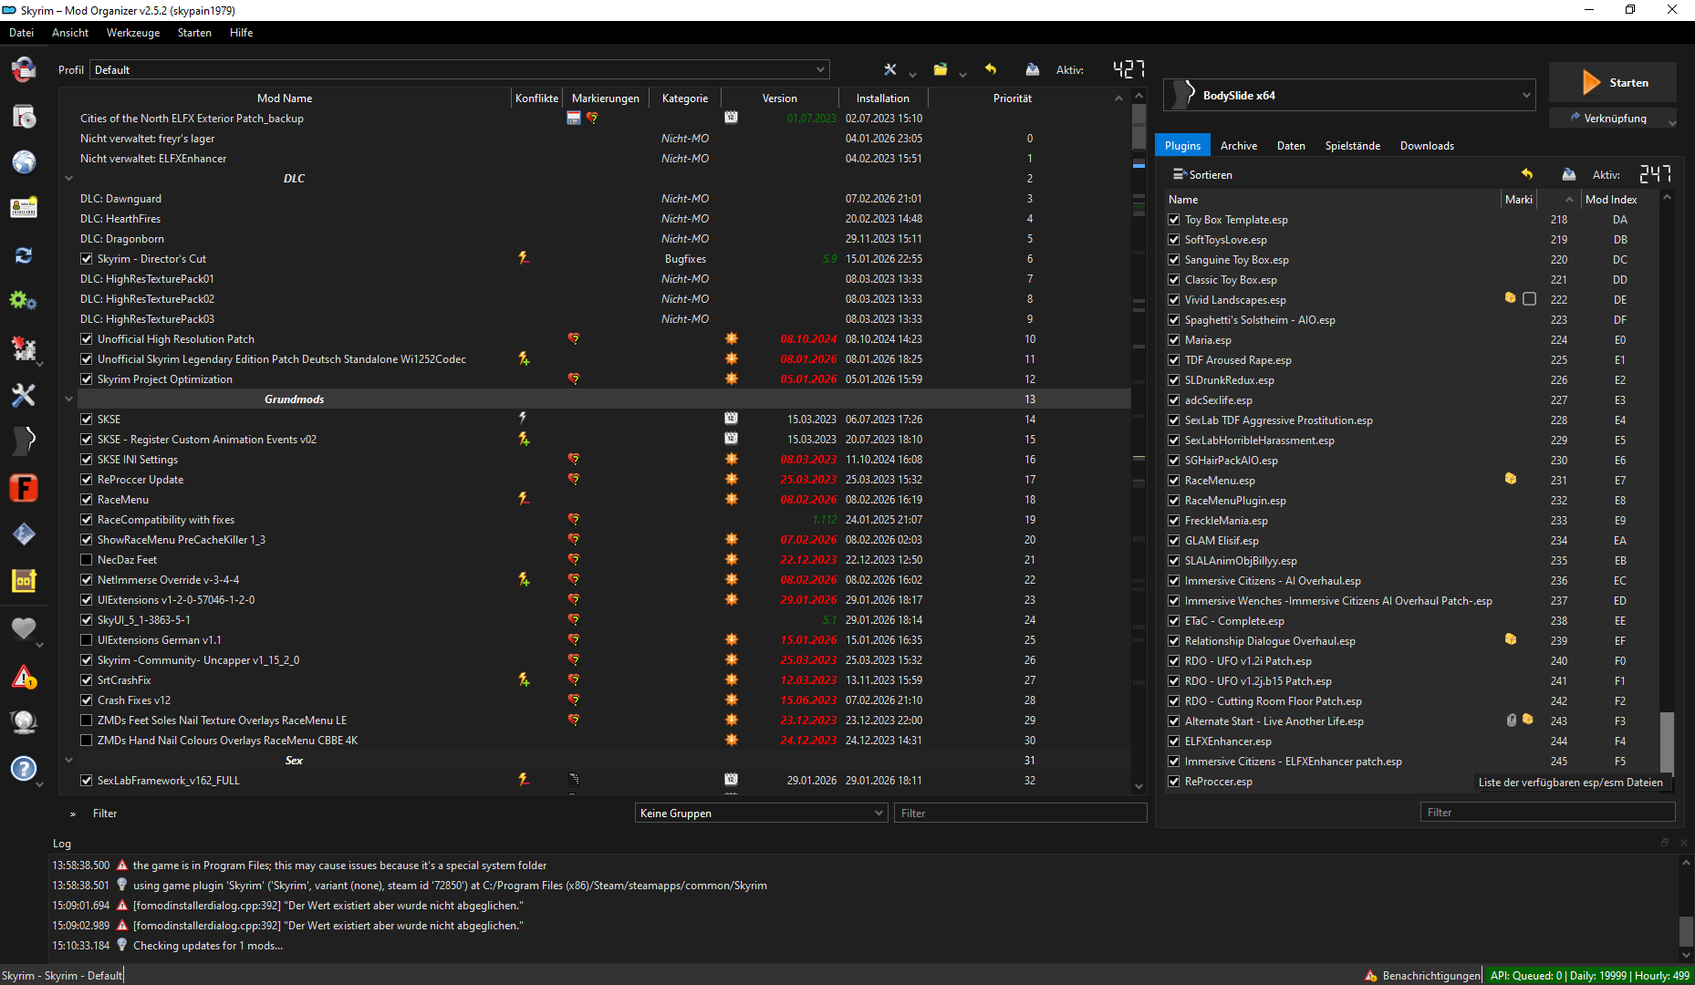
Task: Enable the NecDaz Feet mod checkbox
Action: coord(87,560)
